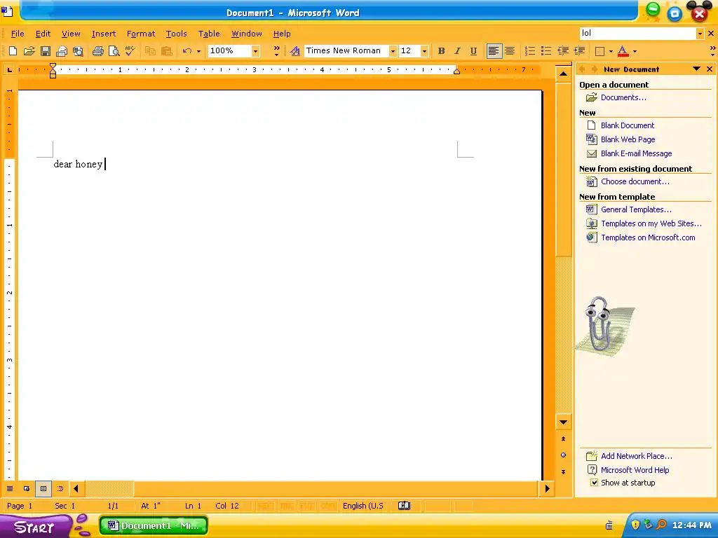Open the Tools menu
This screenshot has width=718, height=538.
176,34
